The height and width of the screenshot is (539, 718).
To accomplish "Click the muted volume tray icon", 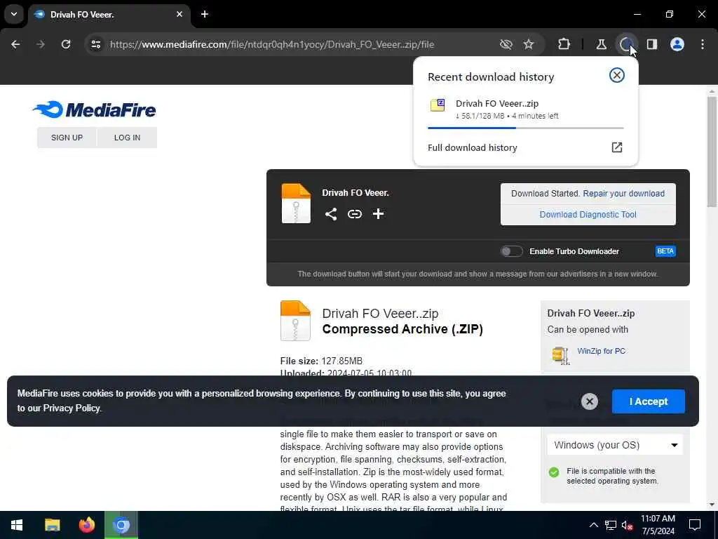I will pyautogui.click(x=627, y=525).
